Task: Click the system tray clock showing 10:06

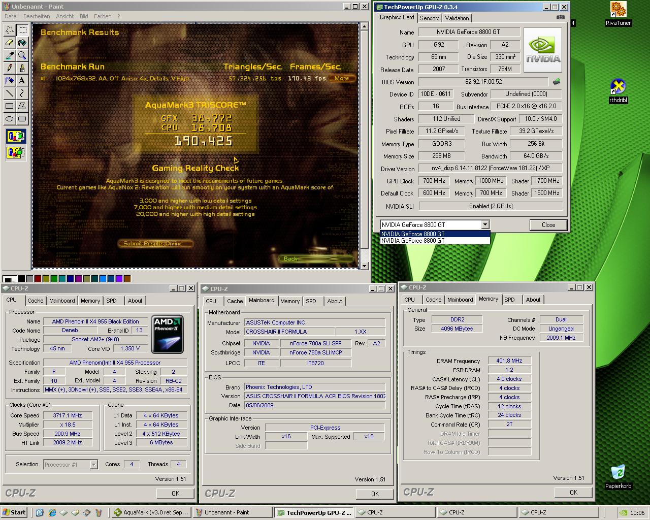Action: click(637, 513)
